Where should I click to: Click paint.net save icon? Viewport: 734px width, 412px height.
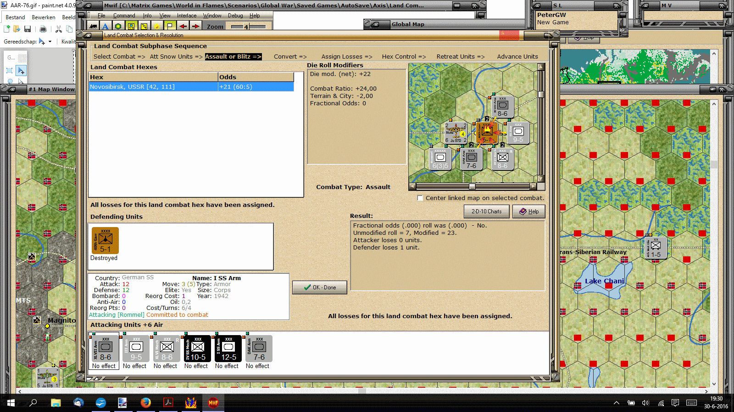click(28, 29)
